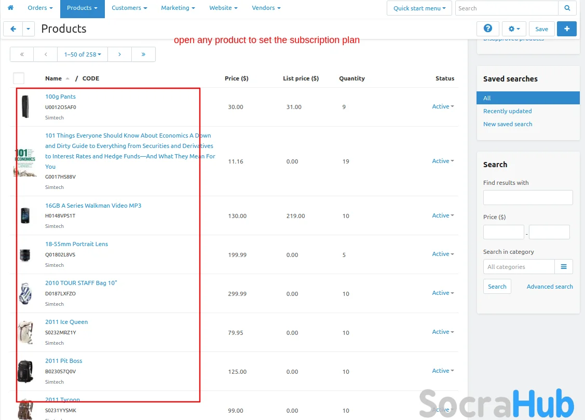Expand the 1–50 of 258 pagination dropdown
Image resolution: width=585 pixels, height=420 pixels.
(x=83, y=54)
